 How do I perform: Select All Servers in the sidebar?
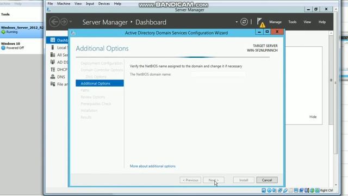[57, 55]
